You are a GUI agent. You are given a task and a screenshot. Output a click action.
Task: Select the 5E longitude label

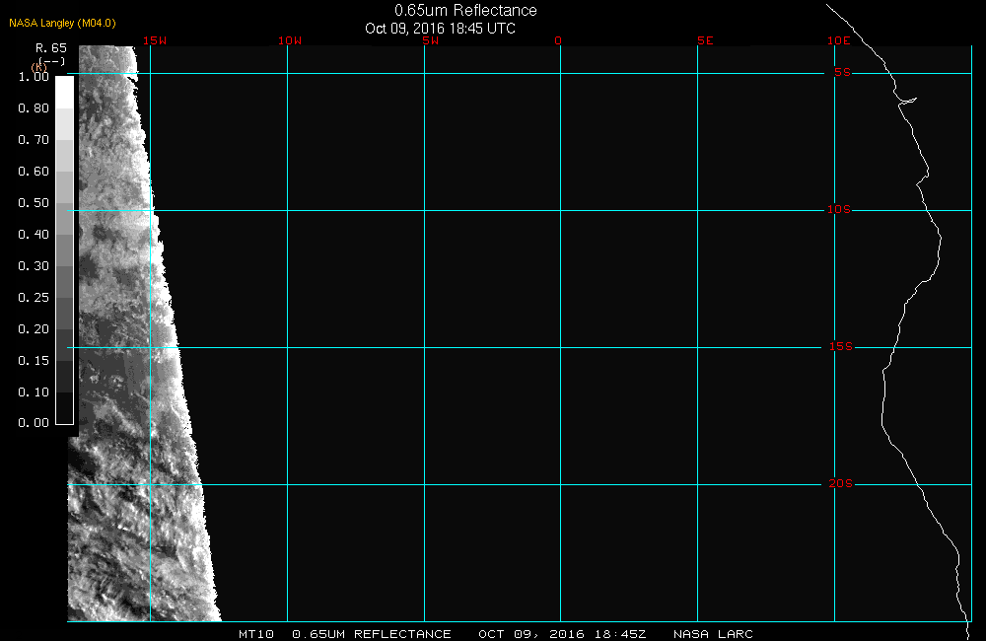704,40
